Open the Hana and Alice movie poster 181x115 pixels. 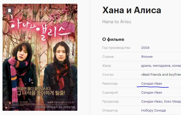pos(40,57)
